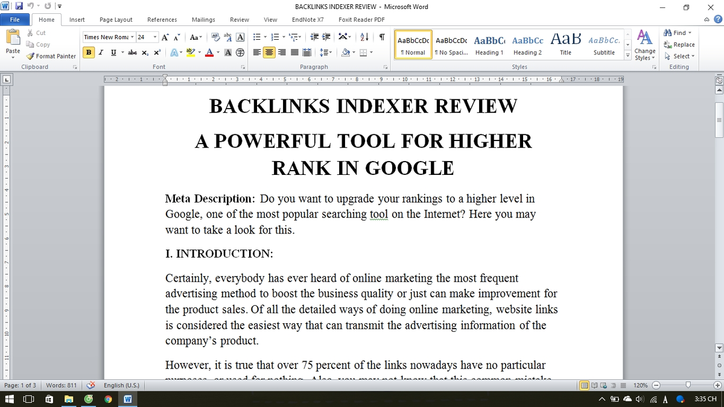Click the Save icon in quick access toolbar
The width and height of the screenshot is (724, 407).
pyautogui.click(x=20, y=7)
